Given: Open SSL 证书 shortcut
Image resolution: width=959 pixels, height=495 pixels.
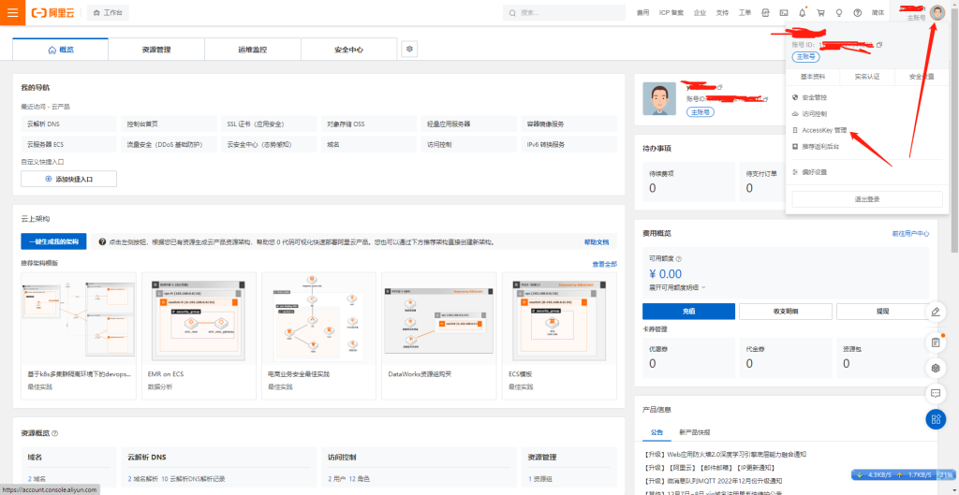Looking at the screenshot, I should pyautogui.click(x=269, y=124).
